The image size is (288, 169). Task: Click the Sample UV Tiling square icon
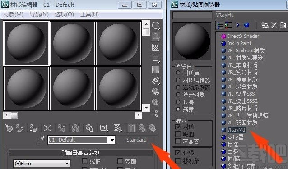click(x=156, y=58)
